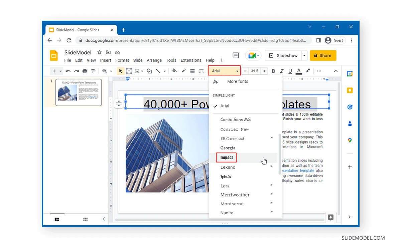This screenshot has height=248, width=401.
Task: Choose the select arrow cursor tool
Action: point(121,71)
